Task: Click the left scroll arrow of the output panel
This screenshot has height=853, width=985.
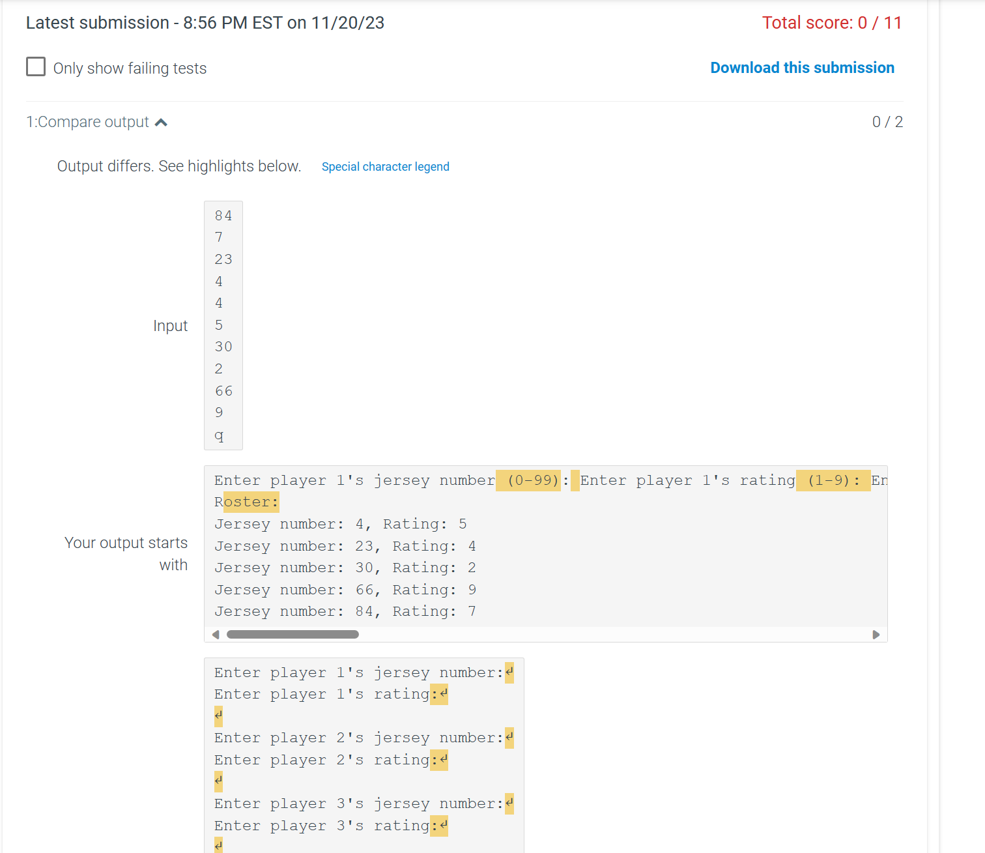Action: tap(215, 634)
